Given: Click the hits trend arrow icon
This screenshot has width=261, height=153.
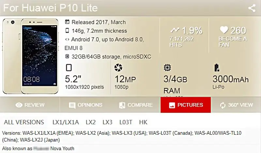Looking at the screenshot, I should click(175, 30).
